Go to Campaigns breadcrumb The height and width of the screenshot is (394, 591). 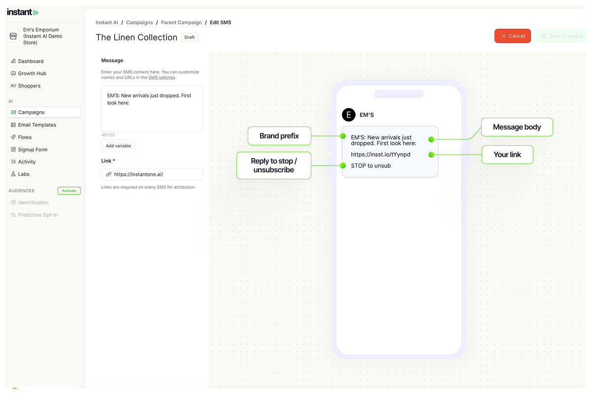coord(139,23)
